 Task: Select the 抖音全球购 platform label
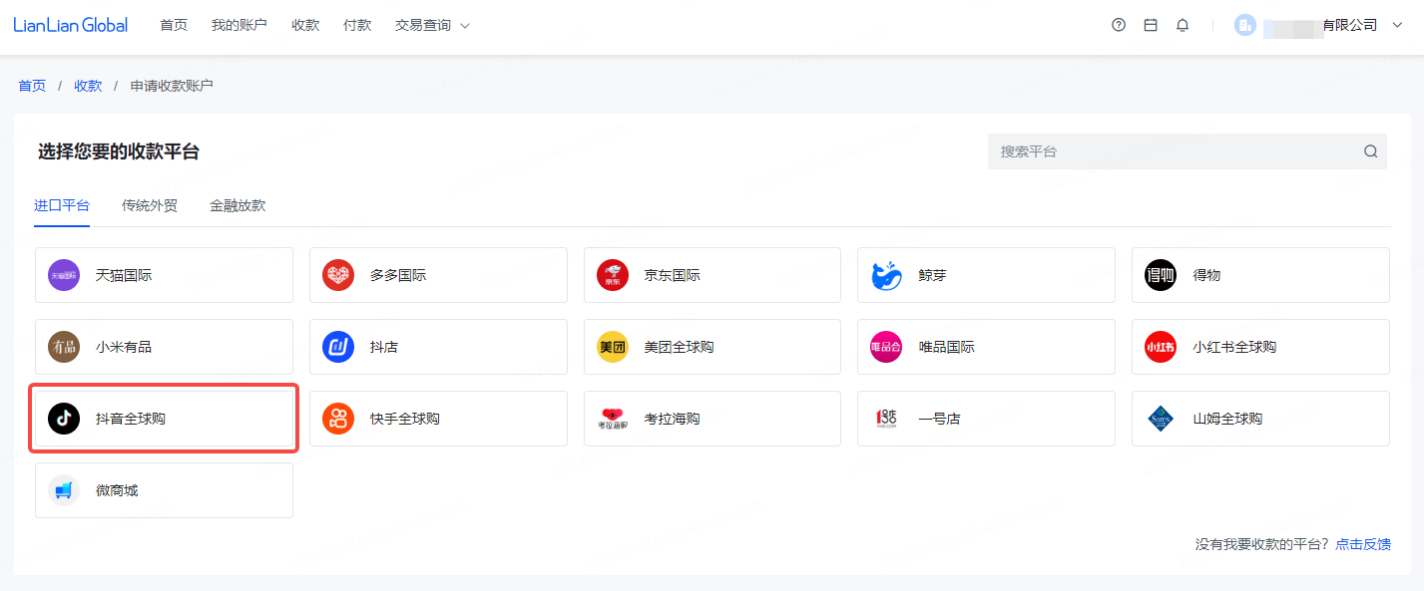tap(131, 419)
